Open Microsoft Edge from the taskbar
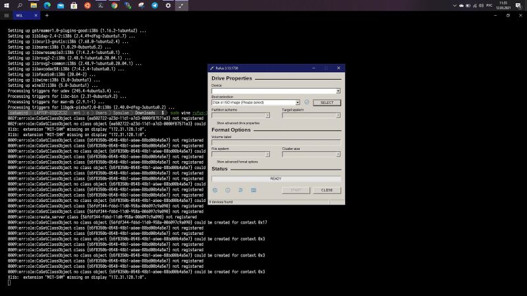This screenshot has width=527, height=296. [x=47, y=5]
